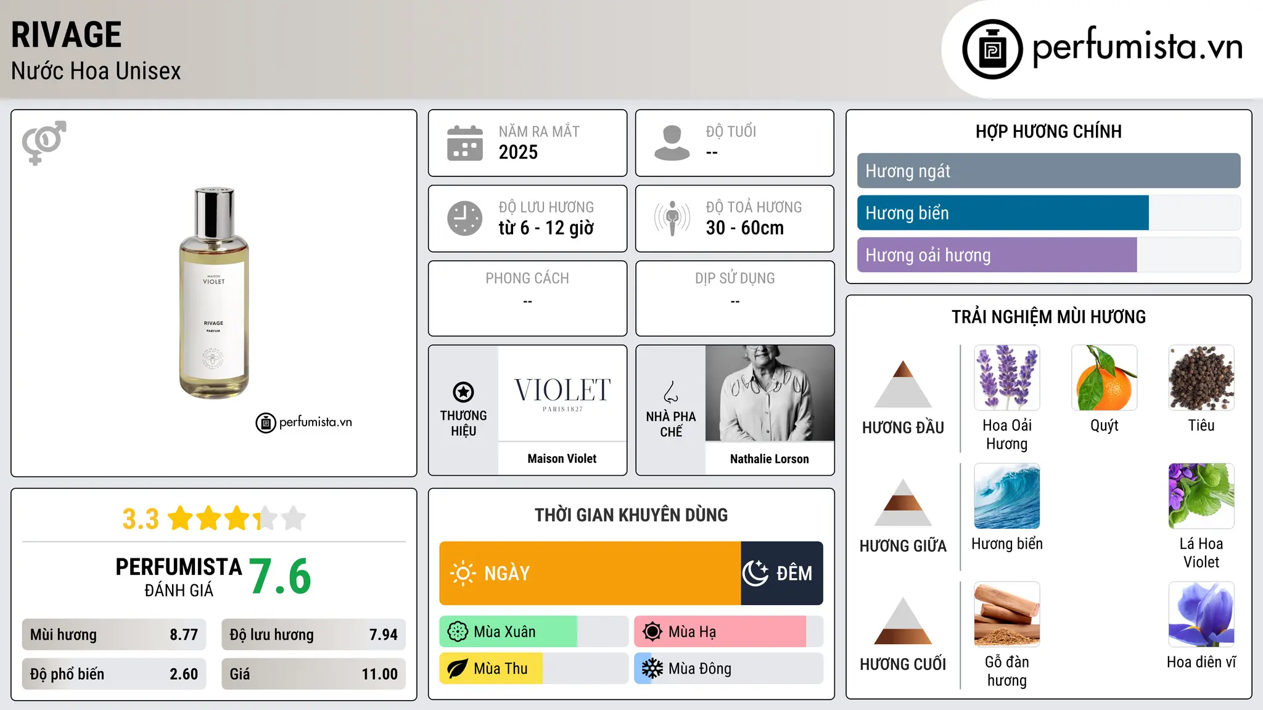Click the summer sun icon for Mùa Hạ
Viewport: 1263px width, 710px height.
coord(652,632)
